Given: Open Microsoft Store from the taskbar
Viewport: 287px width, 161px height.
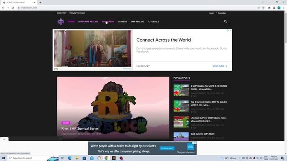Looking at the screenshot, I should (84, 158).
